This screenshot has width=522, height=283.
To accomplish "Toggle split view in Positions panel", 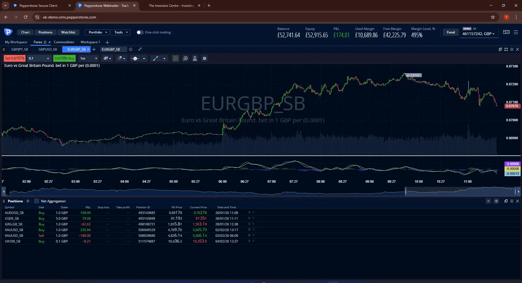I will click(x=496, y=201).
